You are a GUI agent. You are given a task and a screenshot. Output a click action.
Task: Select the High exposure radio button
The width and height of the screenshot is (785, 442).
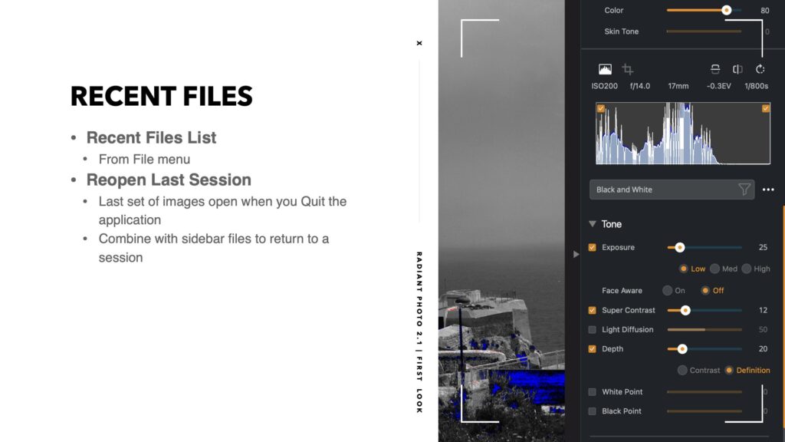pos(747,269)
